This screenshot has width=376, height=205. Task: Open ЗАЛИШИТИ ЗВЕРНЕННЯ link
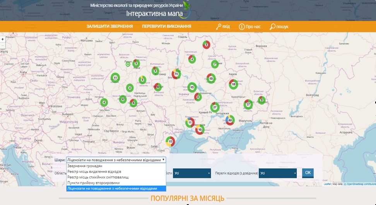pos(109,26)
